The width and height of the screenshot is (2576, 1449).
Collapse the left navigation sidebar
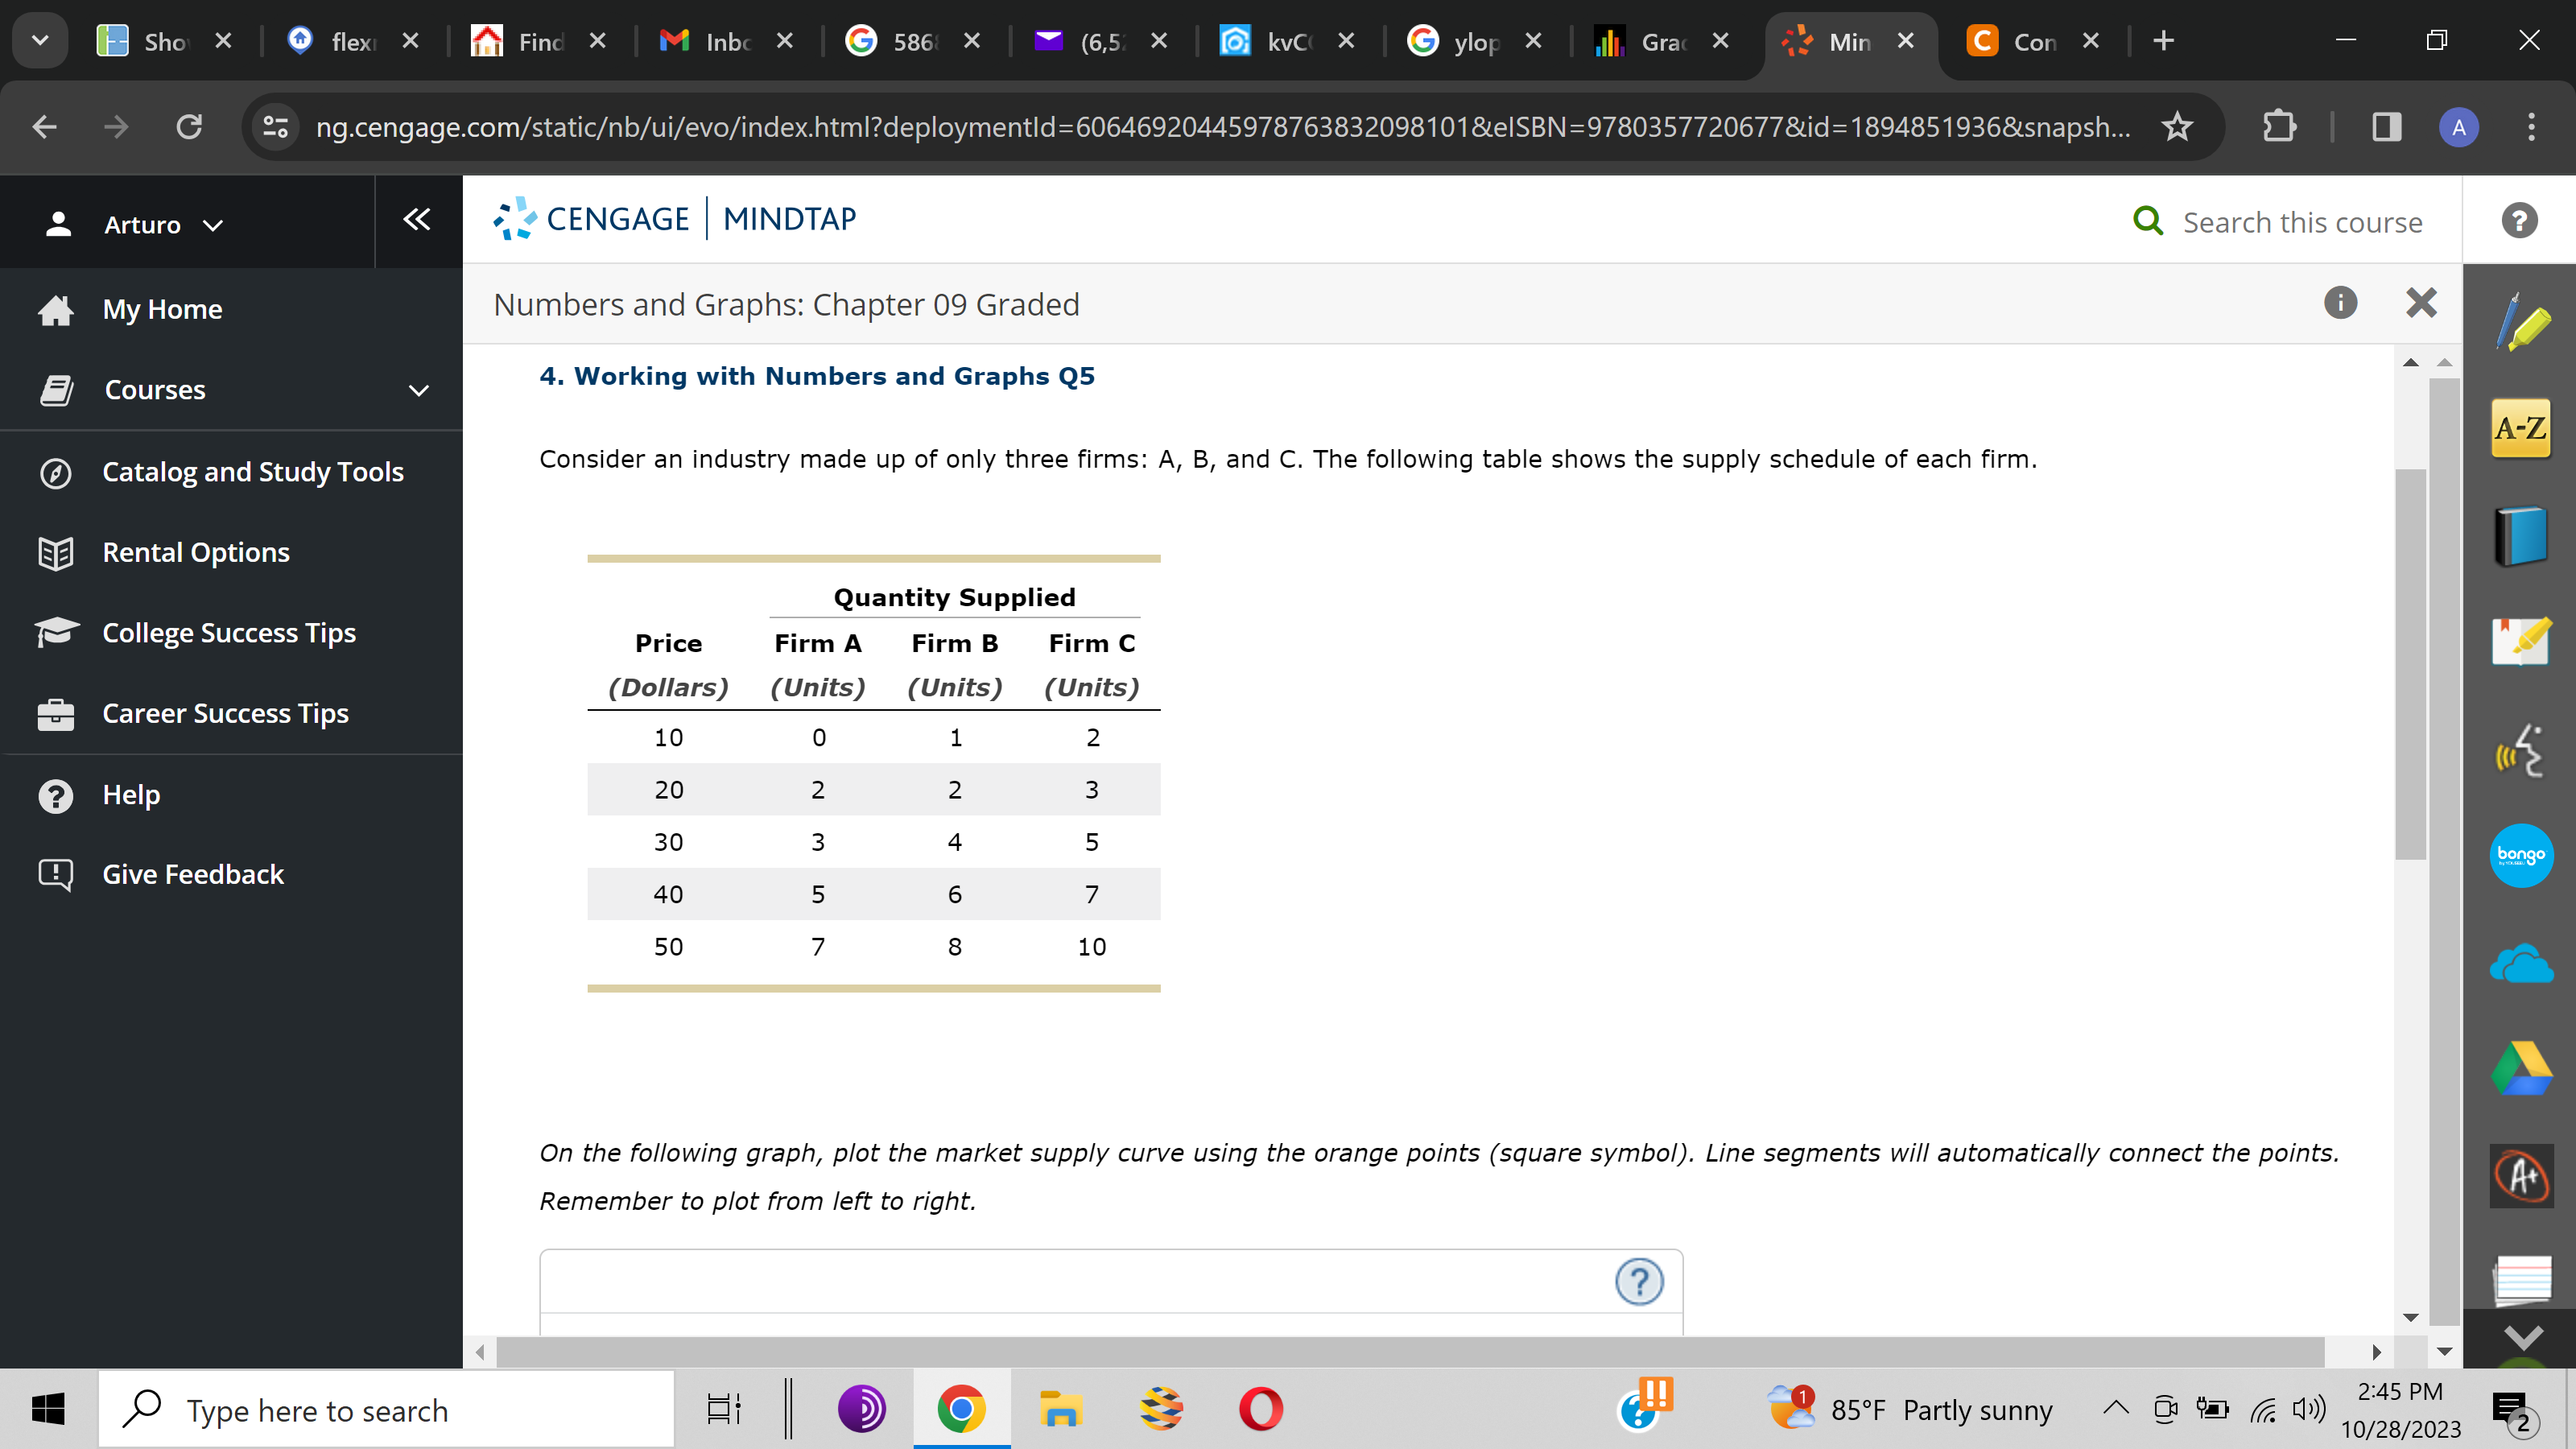(x=417, y=220)
